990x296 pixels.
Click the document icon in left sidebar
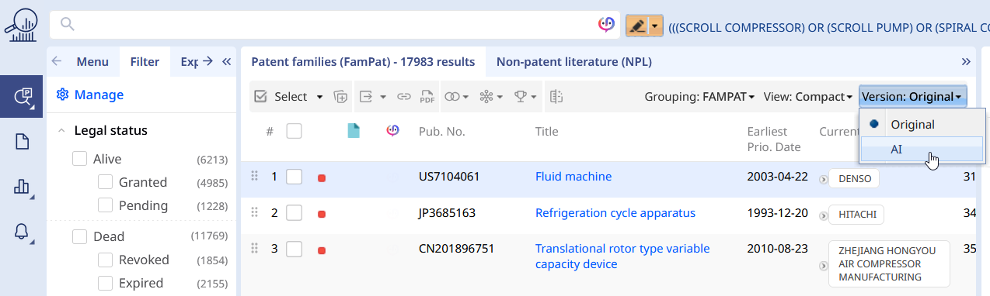(x=22, y=141)
